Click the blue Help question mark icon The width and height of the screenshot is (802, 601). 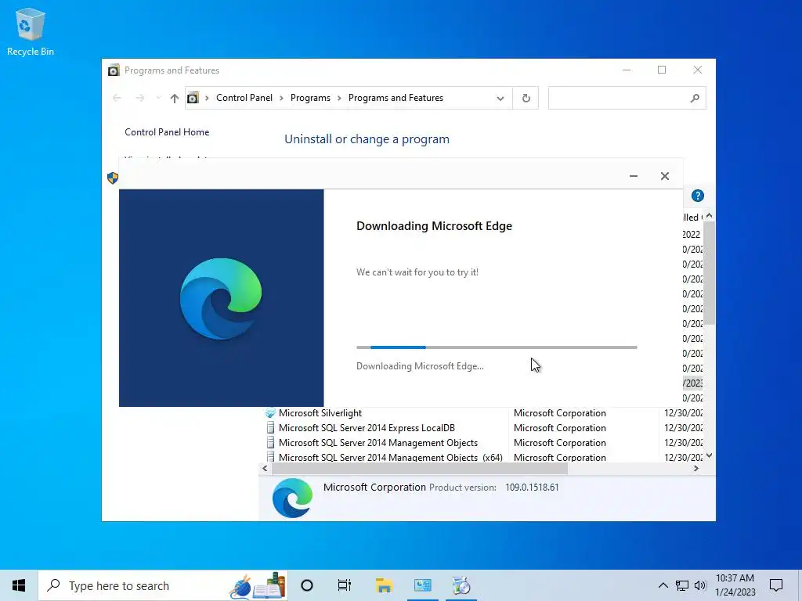point(698,196)
